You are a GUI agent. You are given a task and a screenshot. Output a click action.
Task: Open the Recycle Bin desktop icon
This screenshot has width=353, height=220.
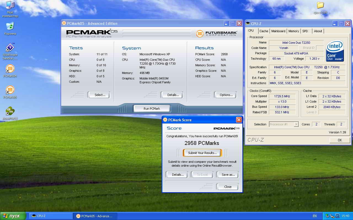coord(10,29)
